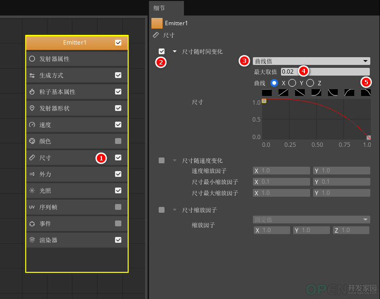Screen dimensions: 380x299
Task: Disable the 速度 module checkbox
Action: [x=118, y=125]
